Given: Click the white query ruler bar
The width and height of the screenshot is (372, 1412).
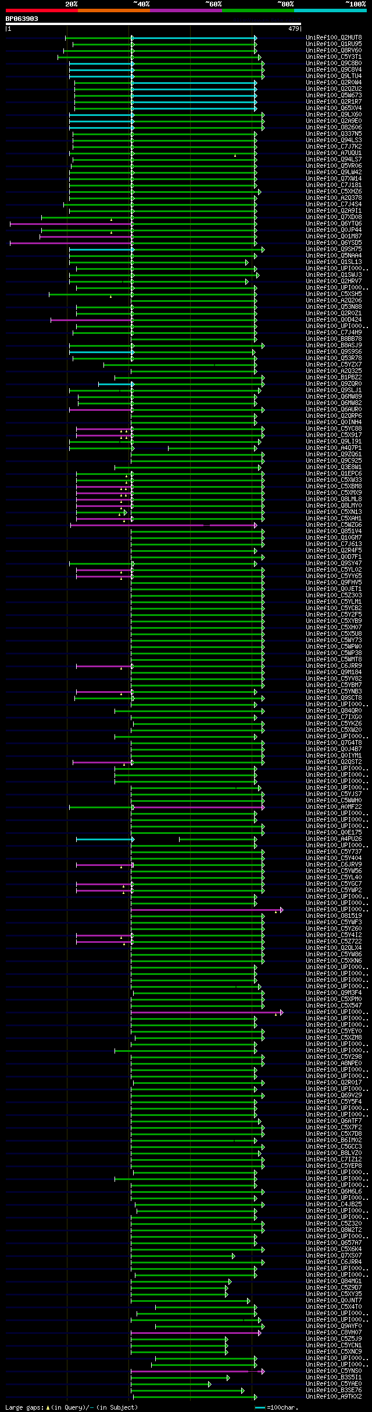Looking at the screenshot, I should (153, 24).
